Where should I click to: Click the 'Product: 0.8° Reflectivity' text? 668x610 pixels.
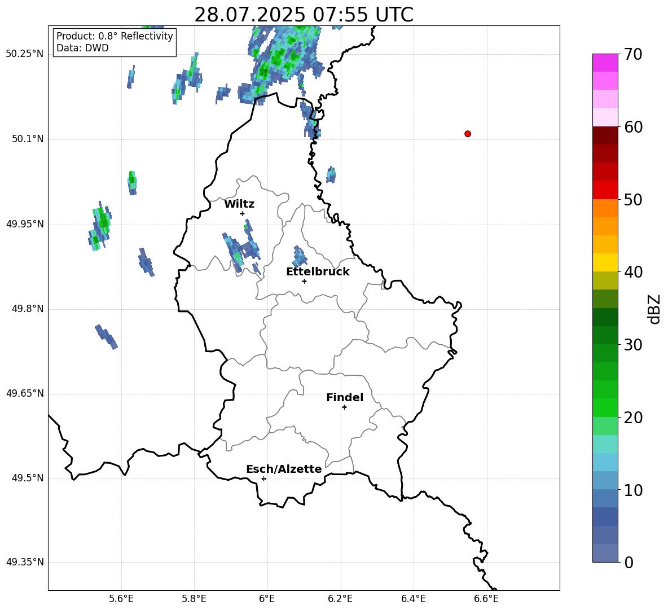click(x=115, y=36)
